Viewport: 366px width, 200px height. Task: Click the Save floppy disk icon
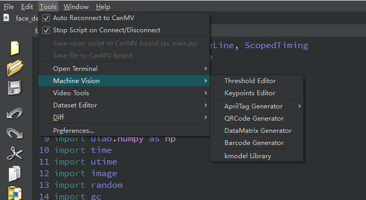(15, 88)
